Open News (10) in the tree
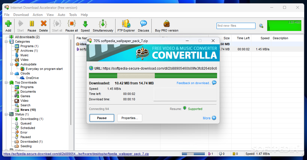The width and height of the screenshot is (307, 160). pyautogui.click(x=28, y=110)
